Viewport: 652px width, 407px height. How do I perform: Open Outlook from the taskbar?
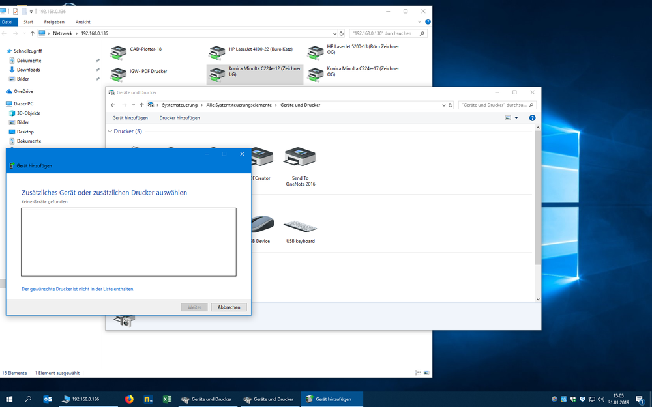48,399
